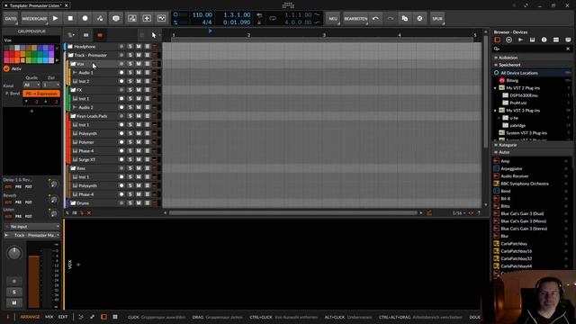Viewport: 576px width, 324px height.
Task: Click the delete (circled X) toolbar icon
Action: (419, 18)
